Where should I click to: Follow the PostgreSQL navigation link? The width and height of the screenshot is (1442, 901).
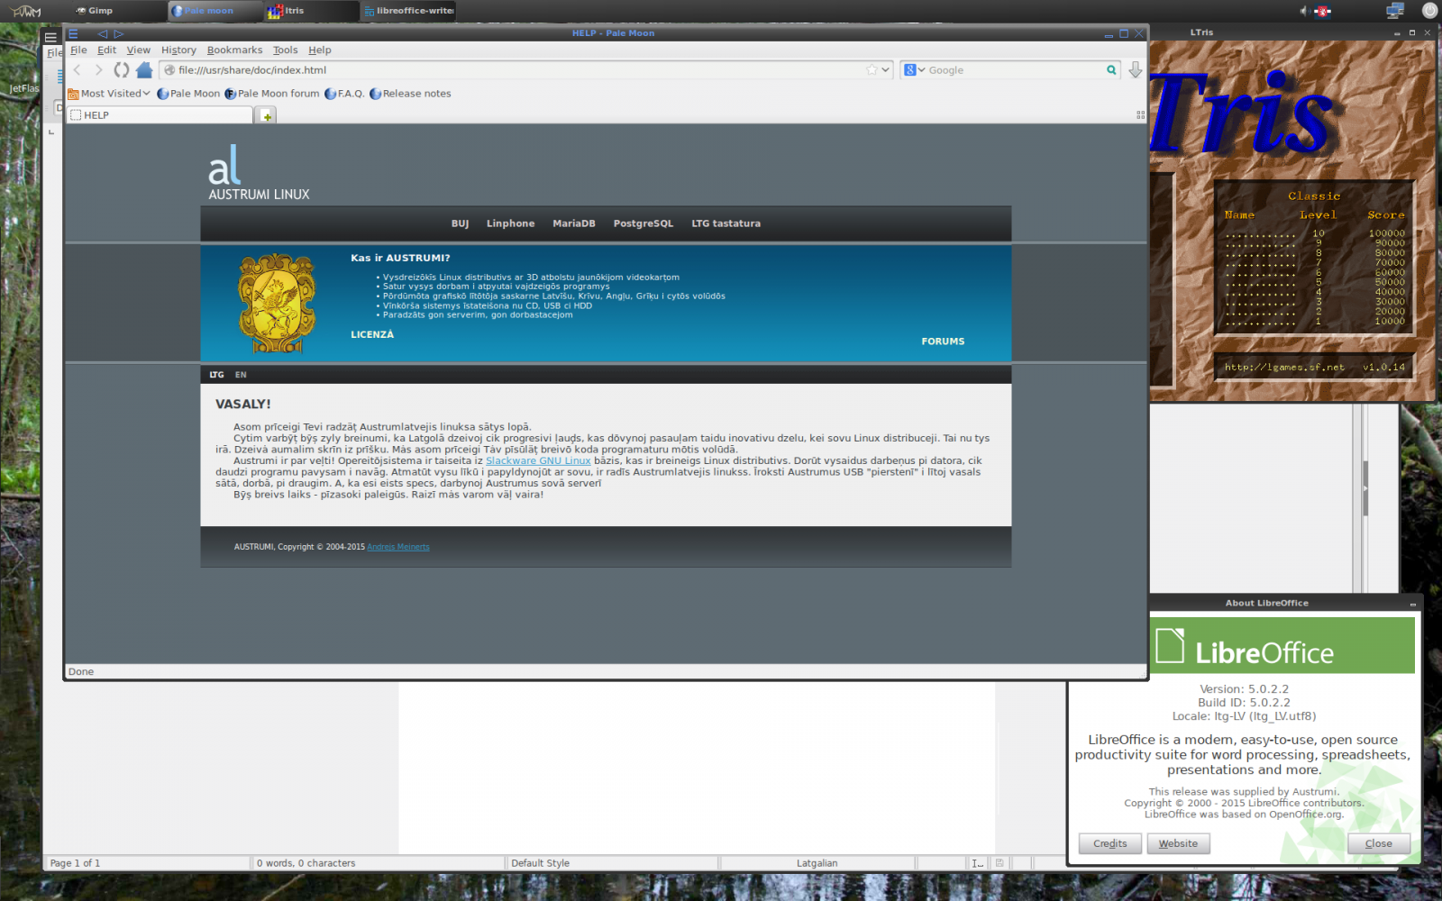(643, 223)
